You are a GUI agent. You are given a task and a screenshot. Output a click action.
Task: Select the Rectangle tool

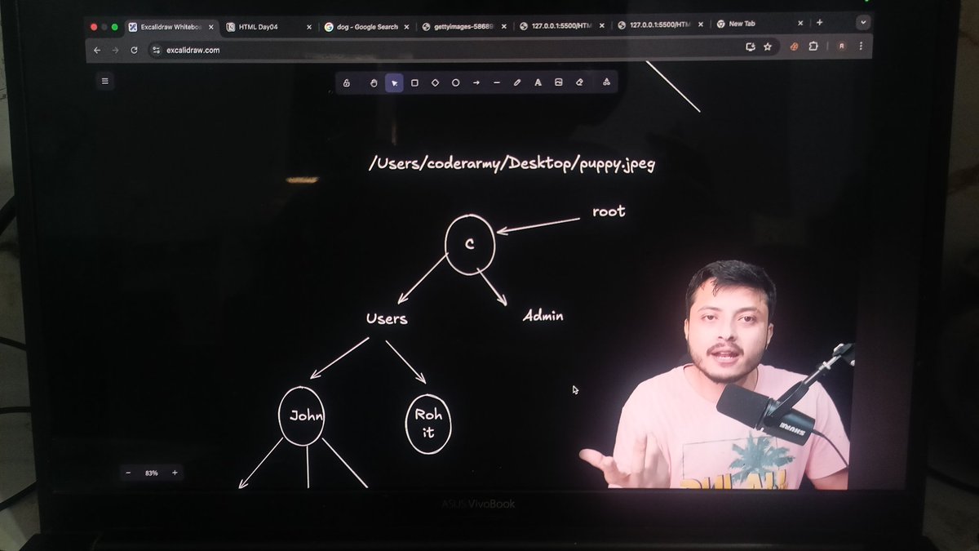pos(414,82)
